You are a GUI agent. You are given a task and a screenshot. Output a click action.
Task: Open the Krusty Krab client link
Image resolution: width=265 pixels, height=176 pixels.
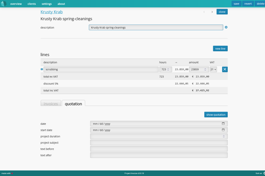tap(51, 12)
